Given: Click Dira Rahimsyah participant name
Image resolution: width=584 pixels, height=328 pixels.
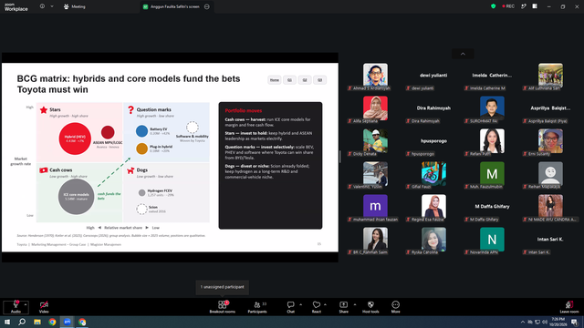Looking at the screenshot, I should click(433, 108).
